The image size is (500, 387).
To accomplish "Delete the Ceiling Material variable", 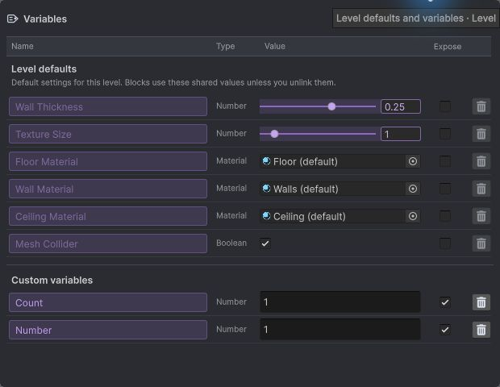I will [x=481, y=216].
